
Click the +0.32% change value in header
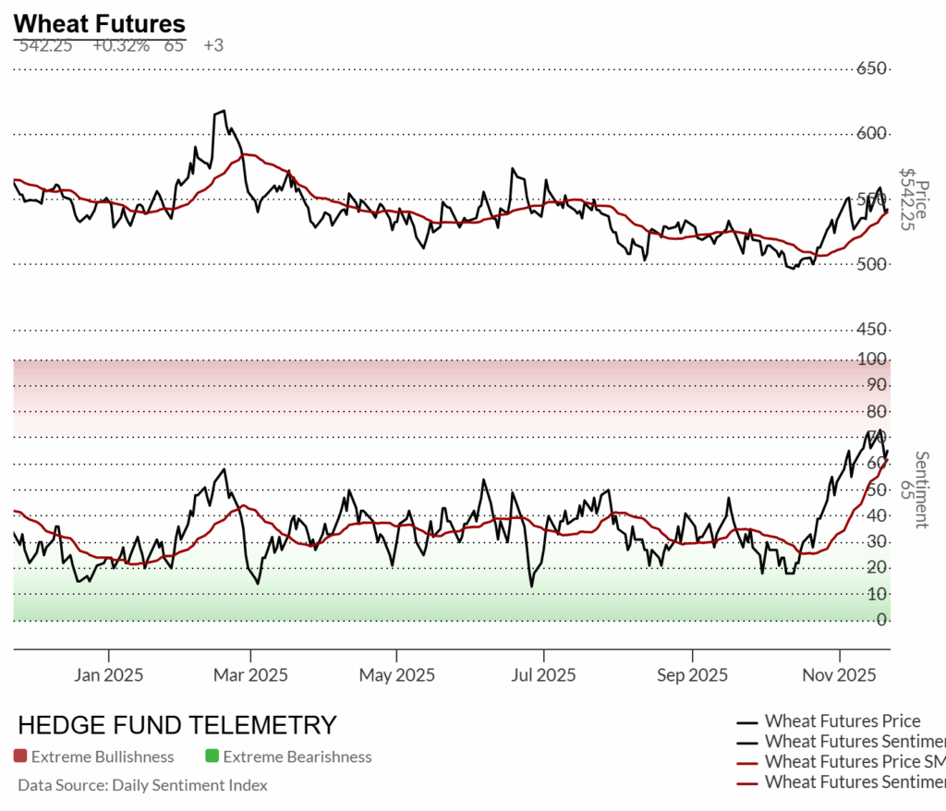(120, 45)
